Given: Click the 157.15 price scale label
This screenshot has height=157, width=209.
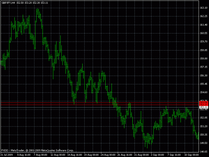Looking at the screenshot, I should click(204, 67).
